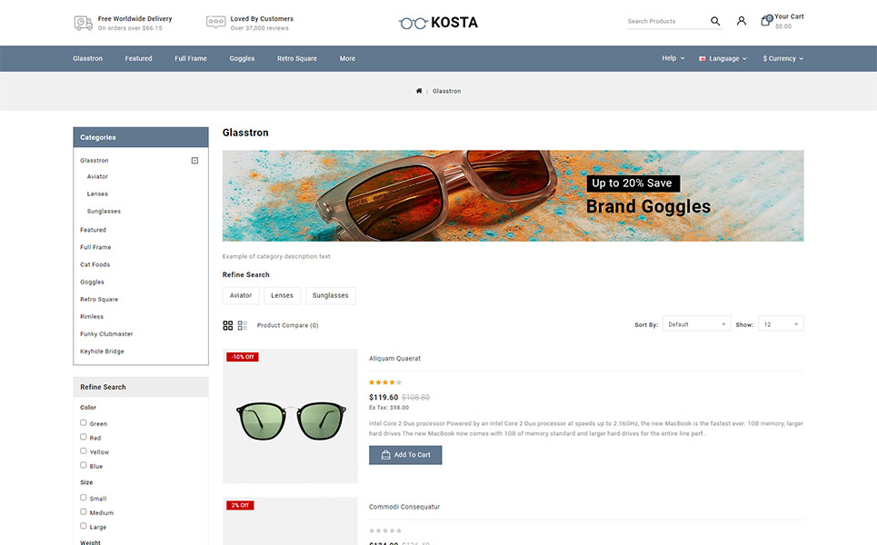
Task: Switch to grid view layout
Action: (227, 325)
